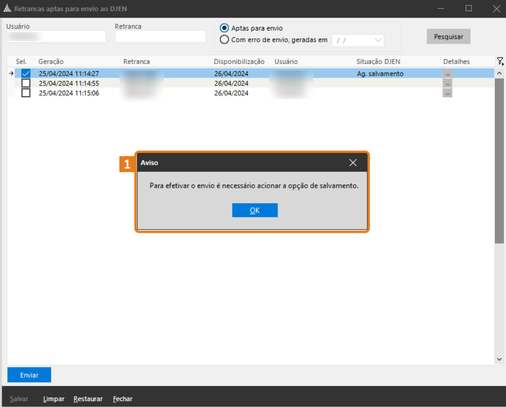Uncheck the 11:14:27 row checkbox
The height and width of the screenshot is (407, 506).
(26, 74)
